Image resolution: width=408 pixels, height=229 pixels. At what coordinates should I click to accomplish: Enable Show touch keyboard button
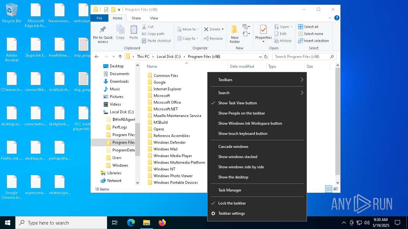257,134
